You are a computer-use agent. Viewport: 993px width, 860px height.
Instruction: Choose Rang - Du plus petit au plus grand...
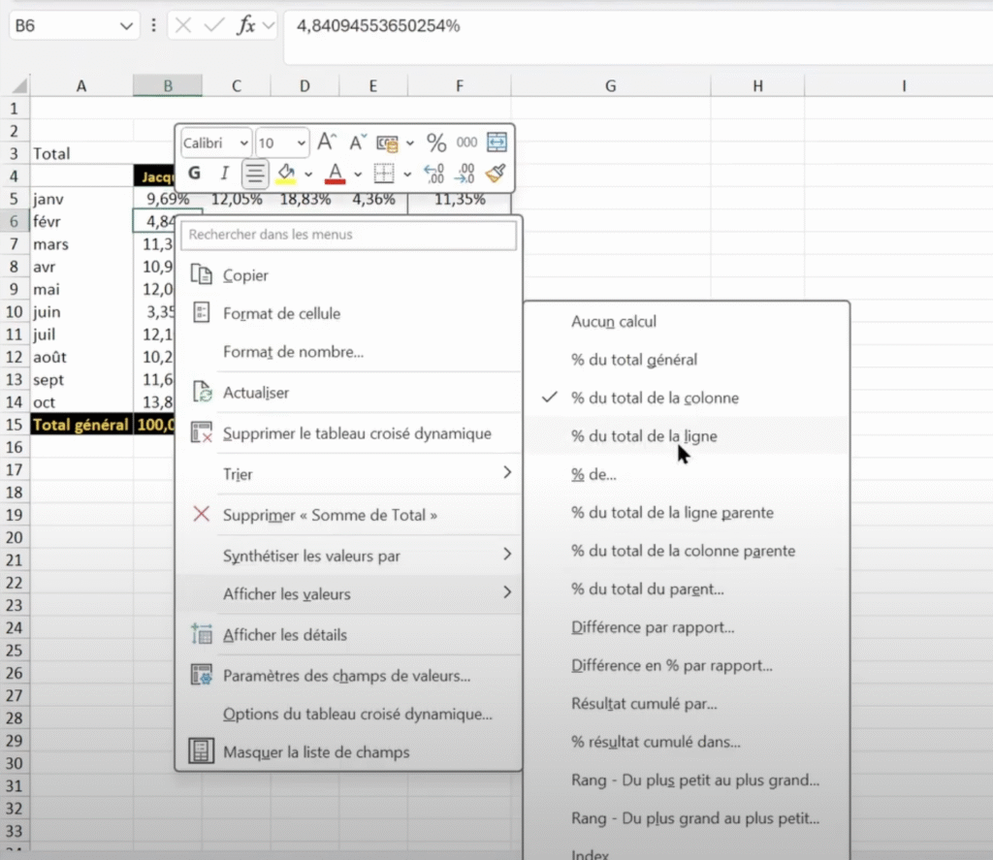687,780
